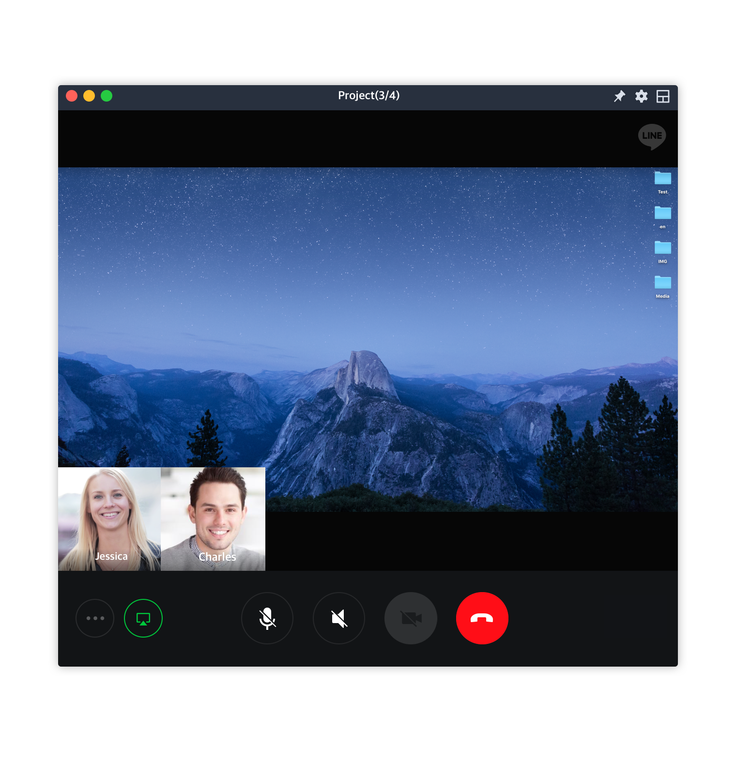
Task: Click the LINE logo bubble
Action: 652,137
